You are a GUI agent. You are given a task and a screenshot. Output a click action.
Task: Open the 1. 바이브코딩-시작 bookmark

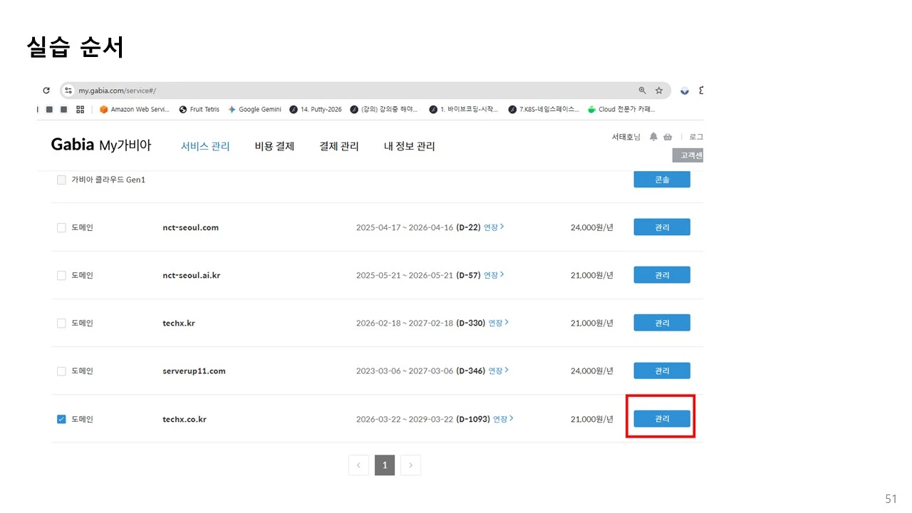click(463, 109)
